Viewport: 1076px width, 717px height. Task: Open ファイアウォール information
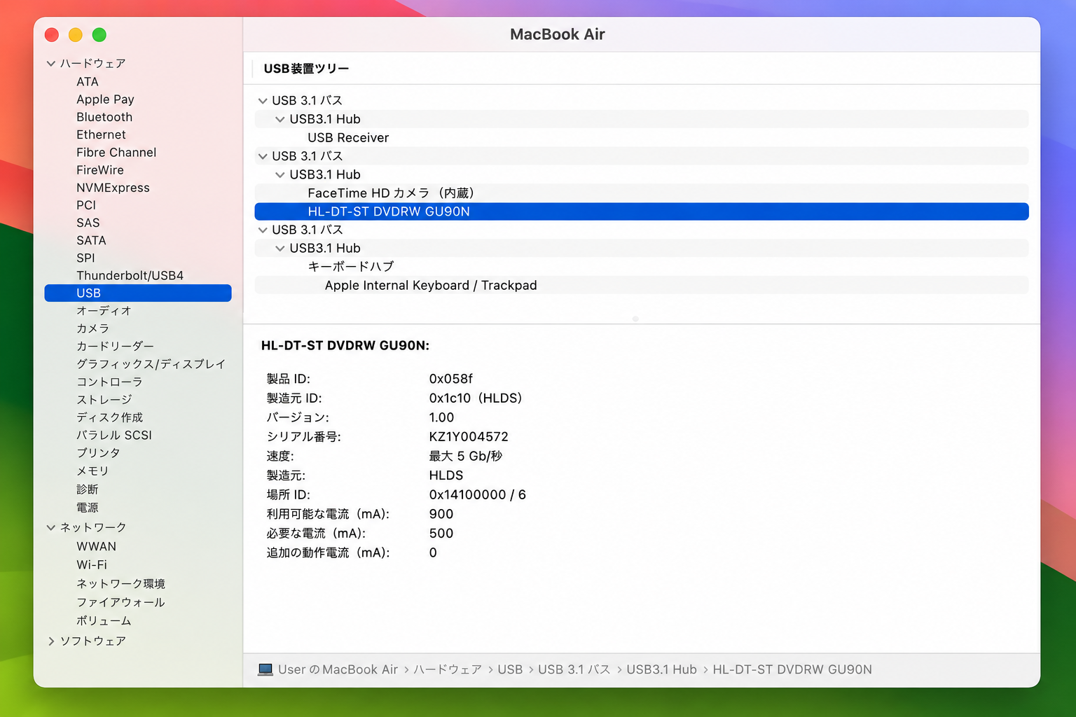click(120, 602)
